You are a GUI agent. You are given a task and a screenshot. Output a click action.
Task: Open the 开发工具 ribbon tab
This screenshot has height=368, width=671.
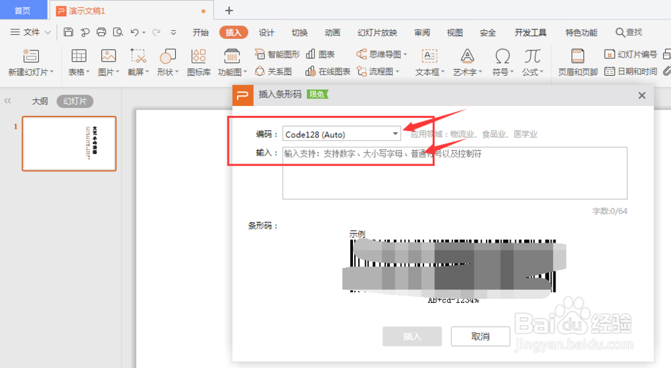531,32
